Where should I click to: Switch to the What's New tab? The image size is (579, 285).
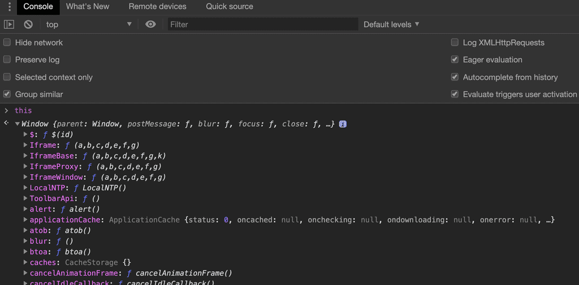pos(88,7)
